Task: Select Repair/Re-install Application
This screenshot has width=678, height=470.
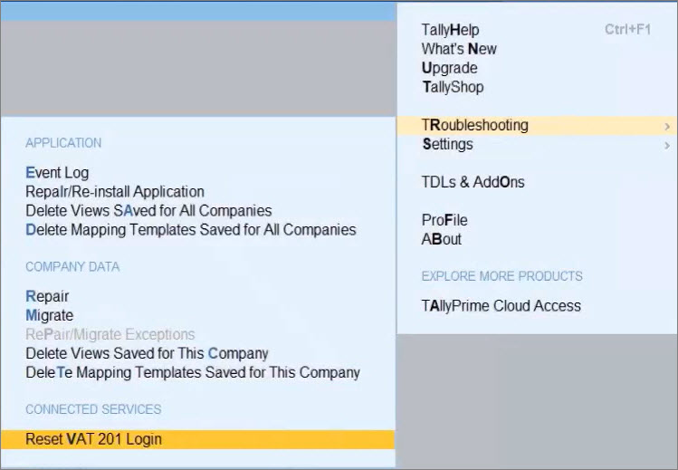Action: (x=115, y=192)
